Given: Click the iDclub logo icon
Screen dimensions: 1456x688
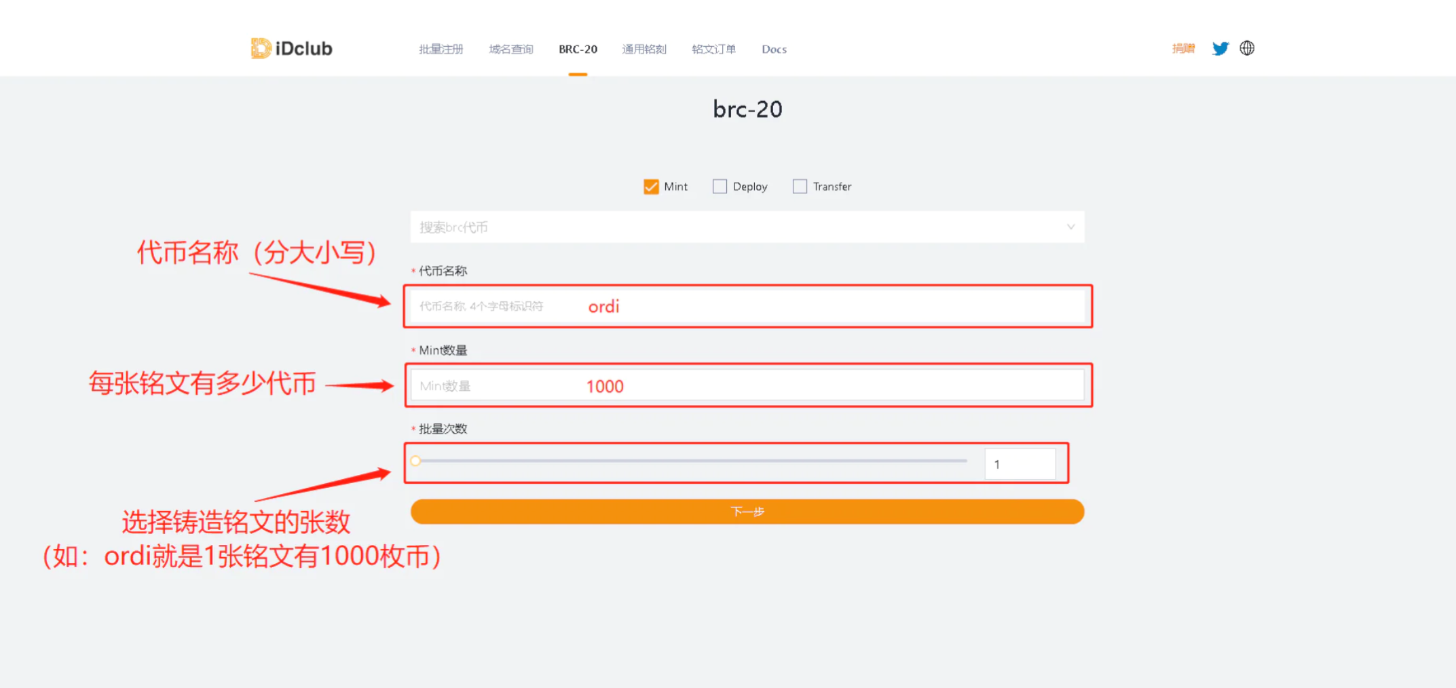Looking at the screenshot, I should (x=261, y=47).
